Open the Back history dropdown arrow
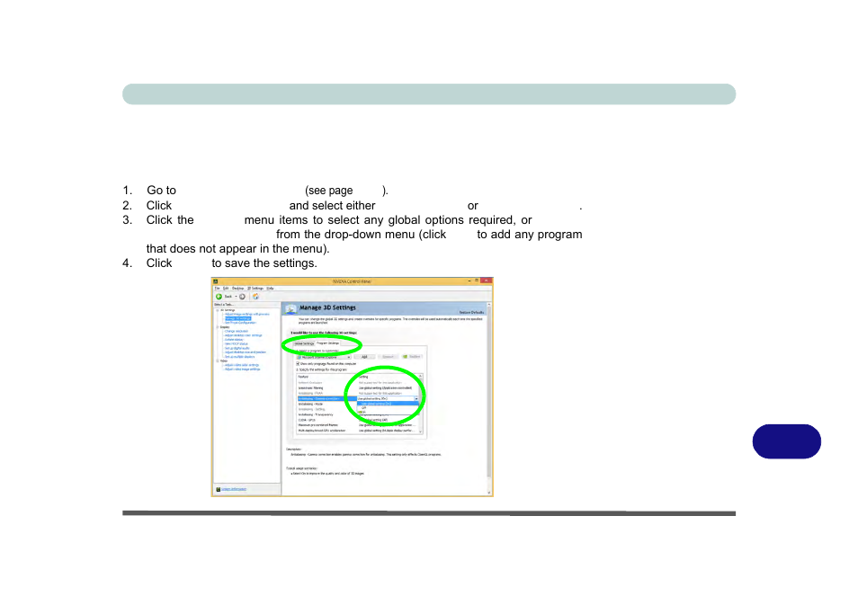 (x=236, y=297)
